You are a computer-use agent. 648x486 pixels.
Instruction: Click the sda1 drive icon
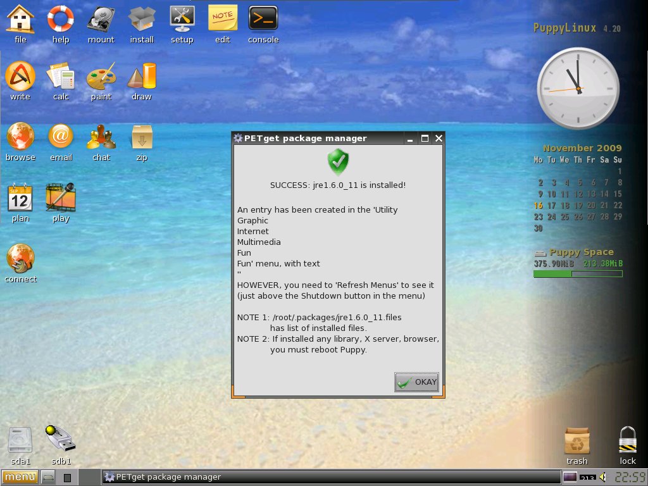[x=20, y=440]
